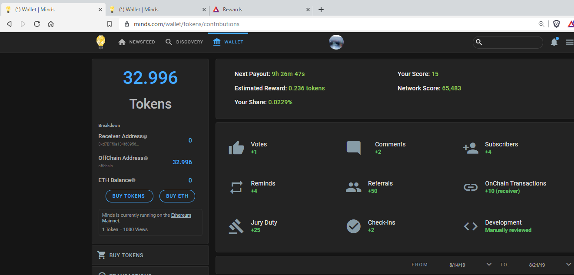Click the BUY ETH button
574x275 pixels.
click(x=177, y=196)
